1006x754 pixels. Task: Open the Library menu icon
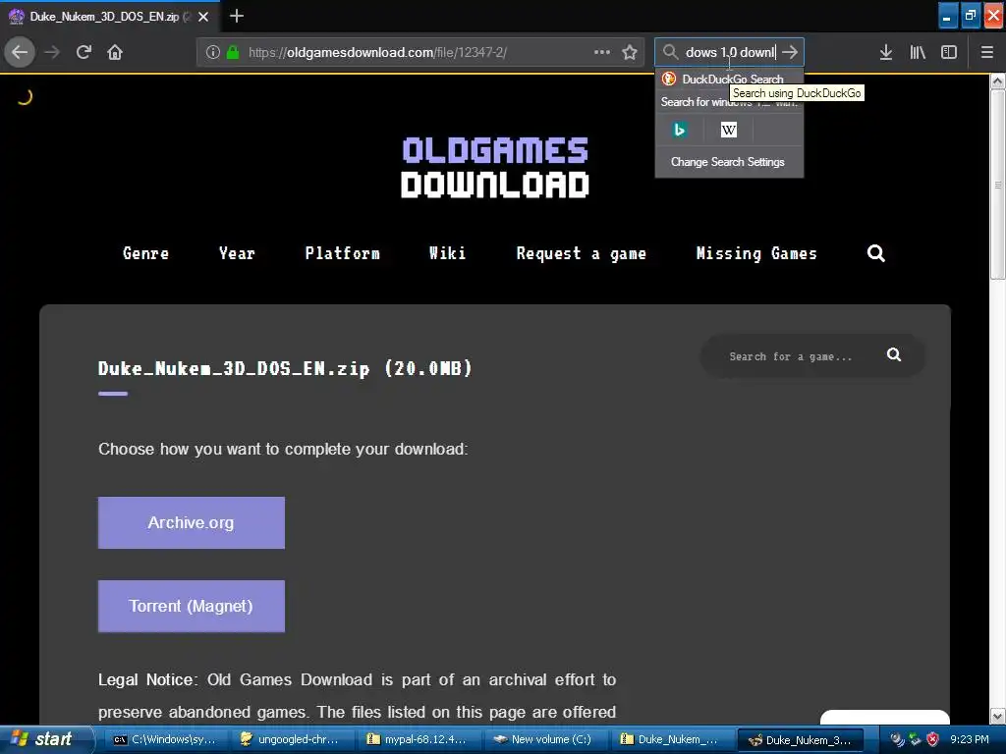point(918,52)
